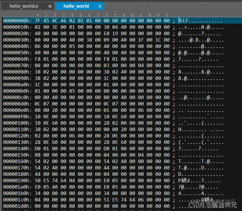Click the offset 00000000h row address

coord(17,21)
